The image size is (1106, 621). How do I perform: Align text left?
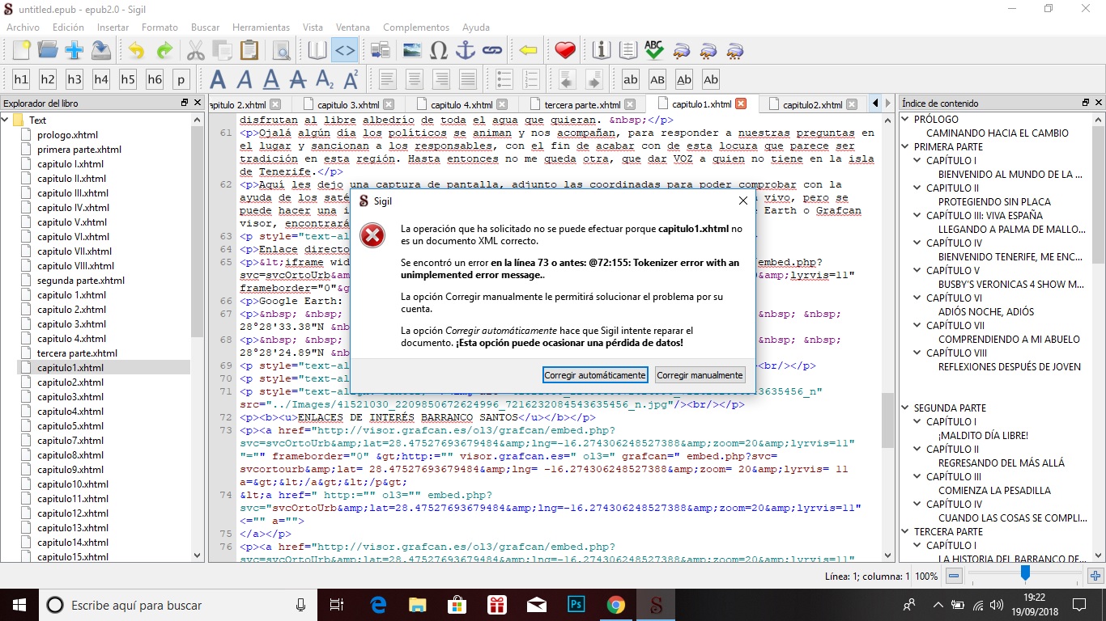[388, 79]
